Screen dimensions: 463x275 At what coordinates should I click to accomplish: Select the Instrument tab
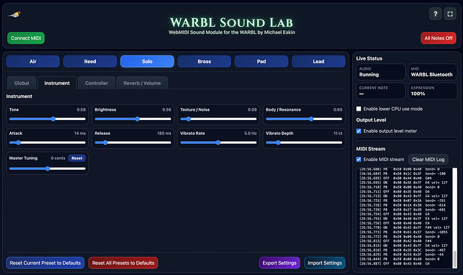point(57,83)
